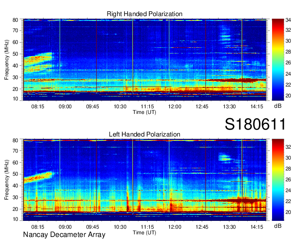Click the 12:00 time tick on the right-handed plot
Image resolution: width=296 pixels, height=240 pixels.
pos(175,107)
